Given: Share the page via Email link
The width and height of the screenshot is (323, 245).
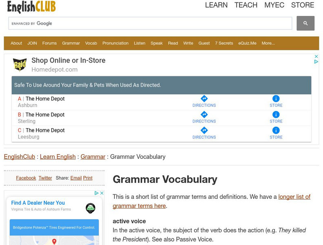Looking at the screenshot, I should click(76, 178).
